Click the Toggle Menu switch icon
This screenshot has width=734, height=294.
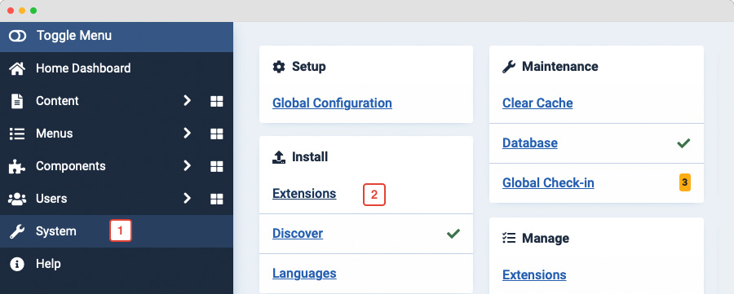pyautogui.click(x=17, y=36)
